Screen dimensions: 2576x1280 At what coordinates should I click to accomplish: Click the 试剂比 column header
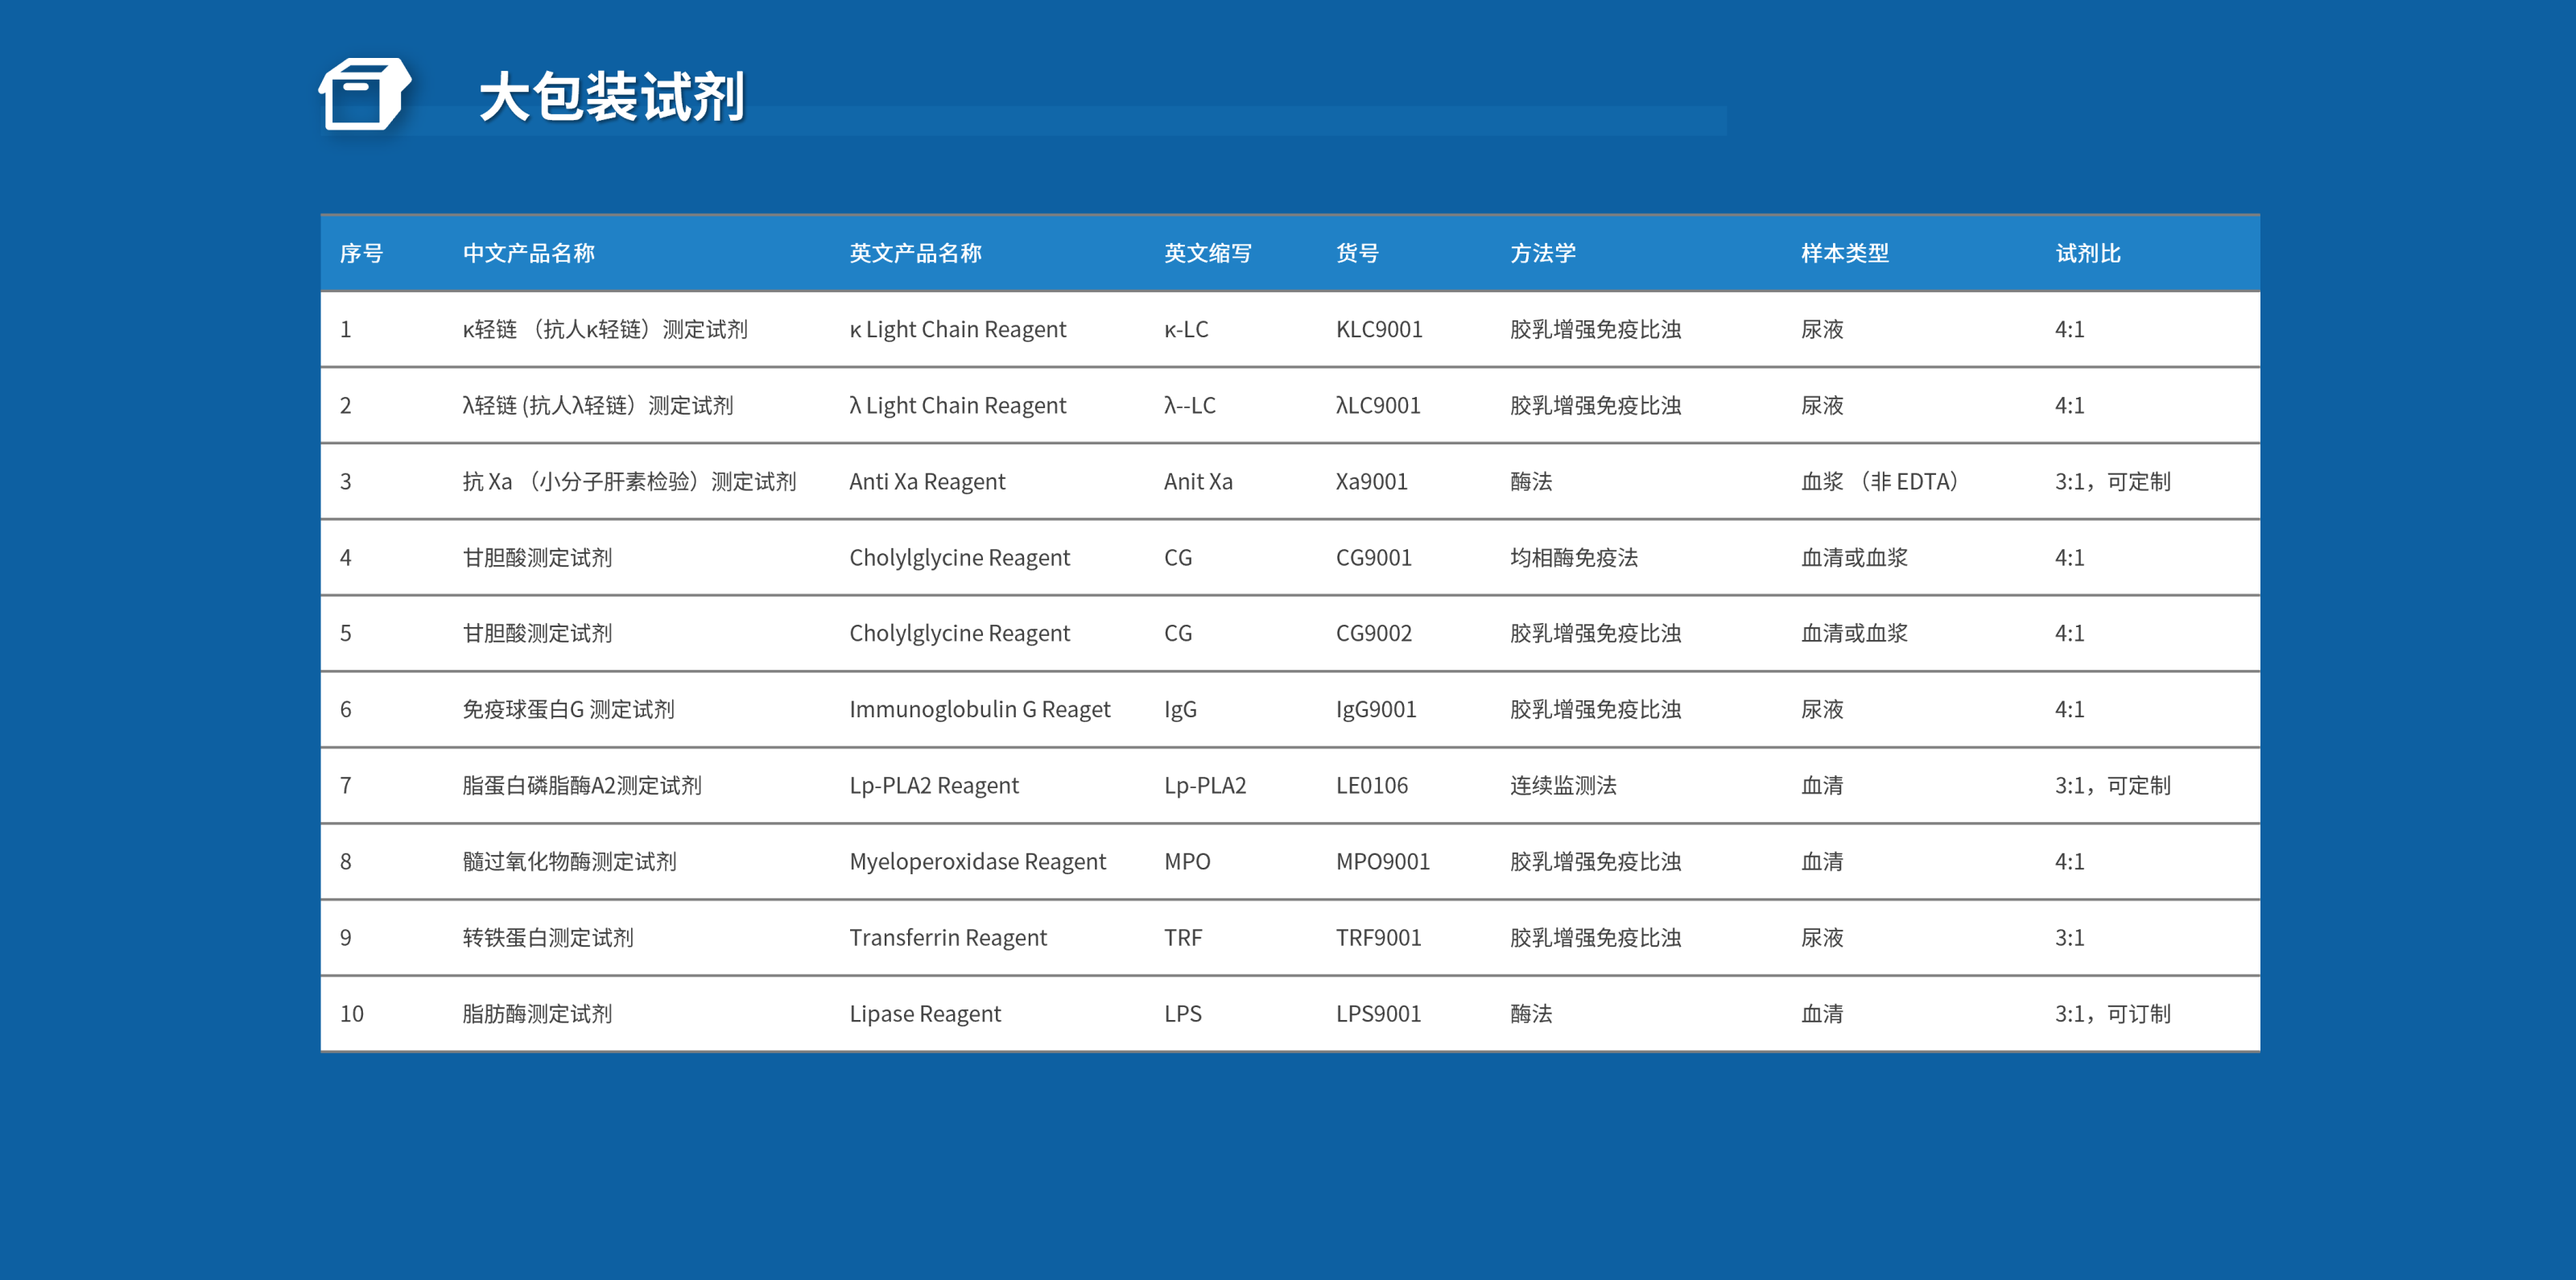point(2087,253)
